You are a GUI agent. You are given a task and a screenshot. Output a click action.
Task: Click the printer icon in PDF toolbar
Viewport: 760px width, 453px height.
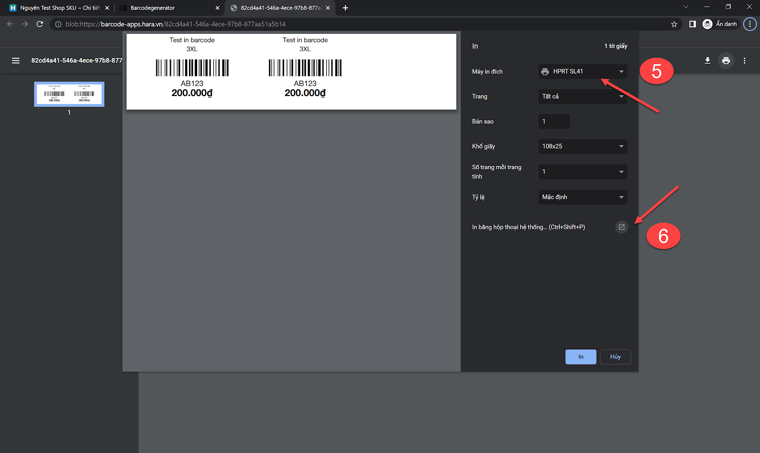pos(726,60)
